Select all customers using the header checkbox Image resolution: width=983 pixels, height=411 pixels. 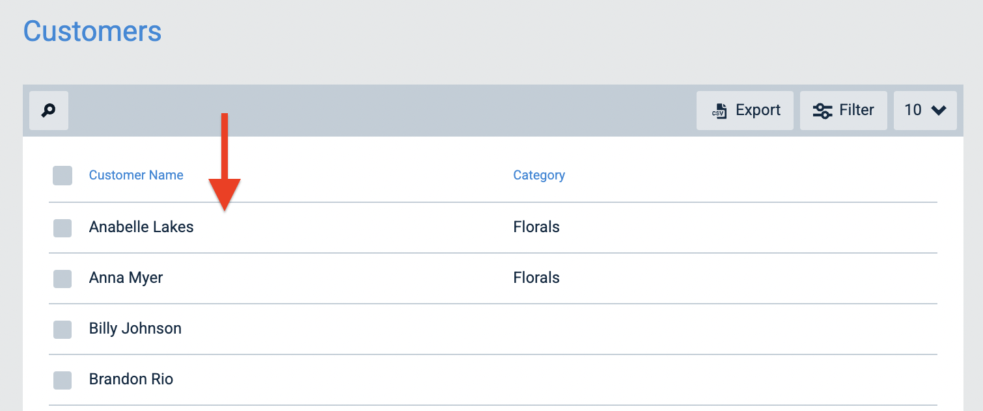point(62,175)
